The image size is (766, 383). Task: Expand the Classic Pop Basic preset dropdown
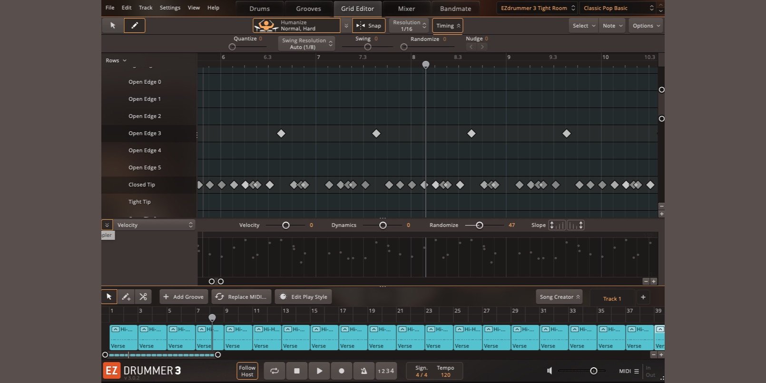click(x=617, y=8)
